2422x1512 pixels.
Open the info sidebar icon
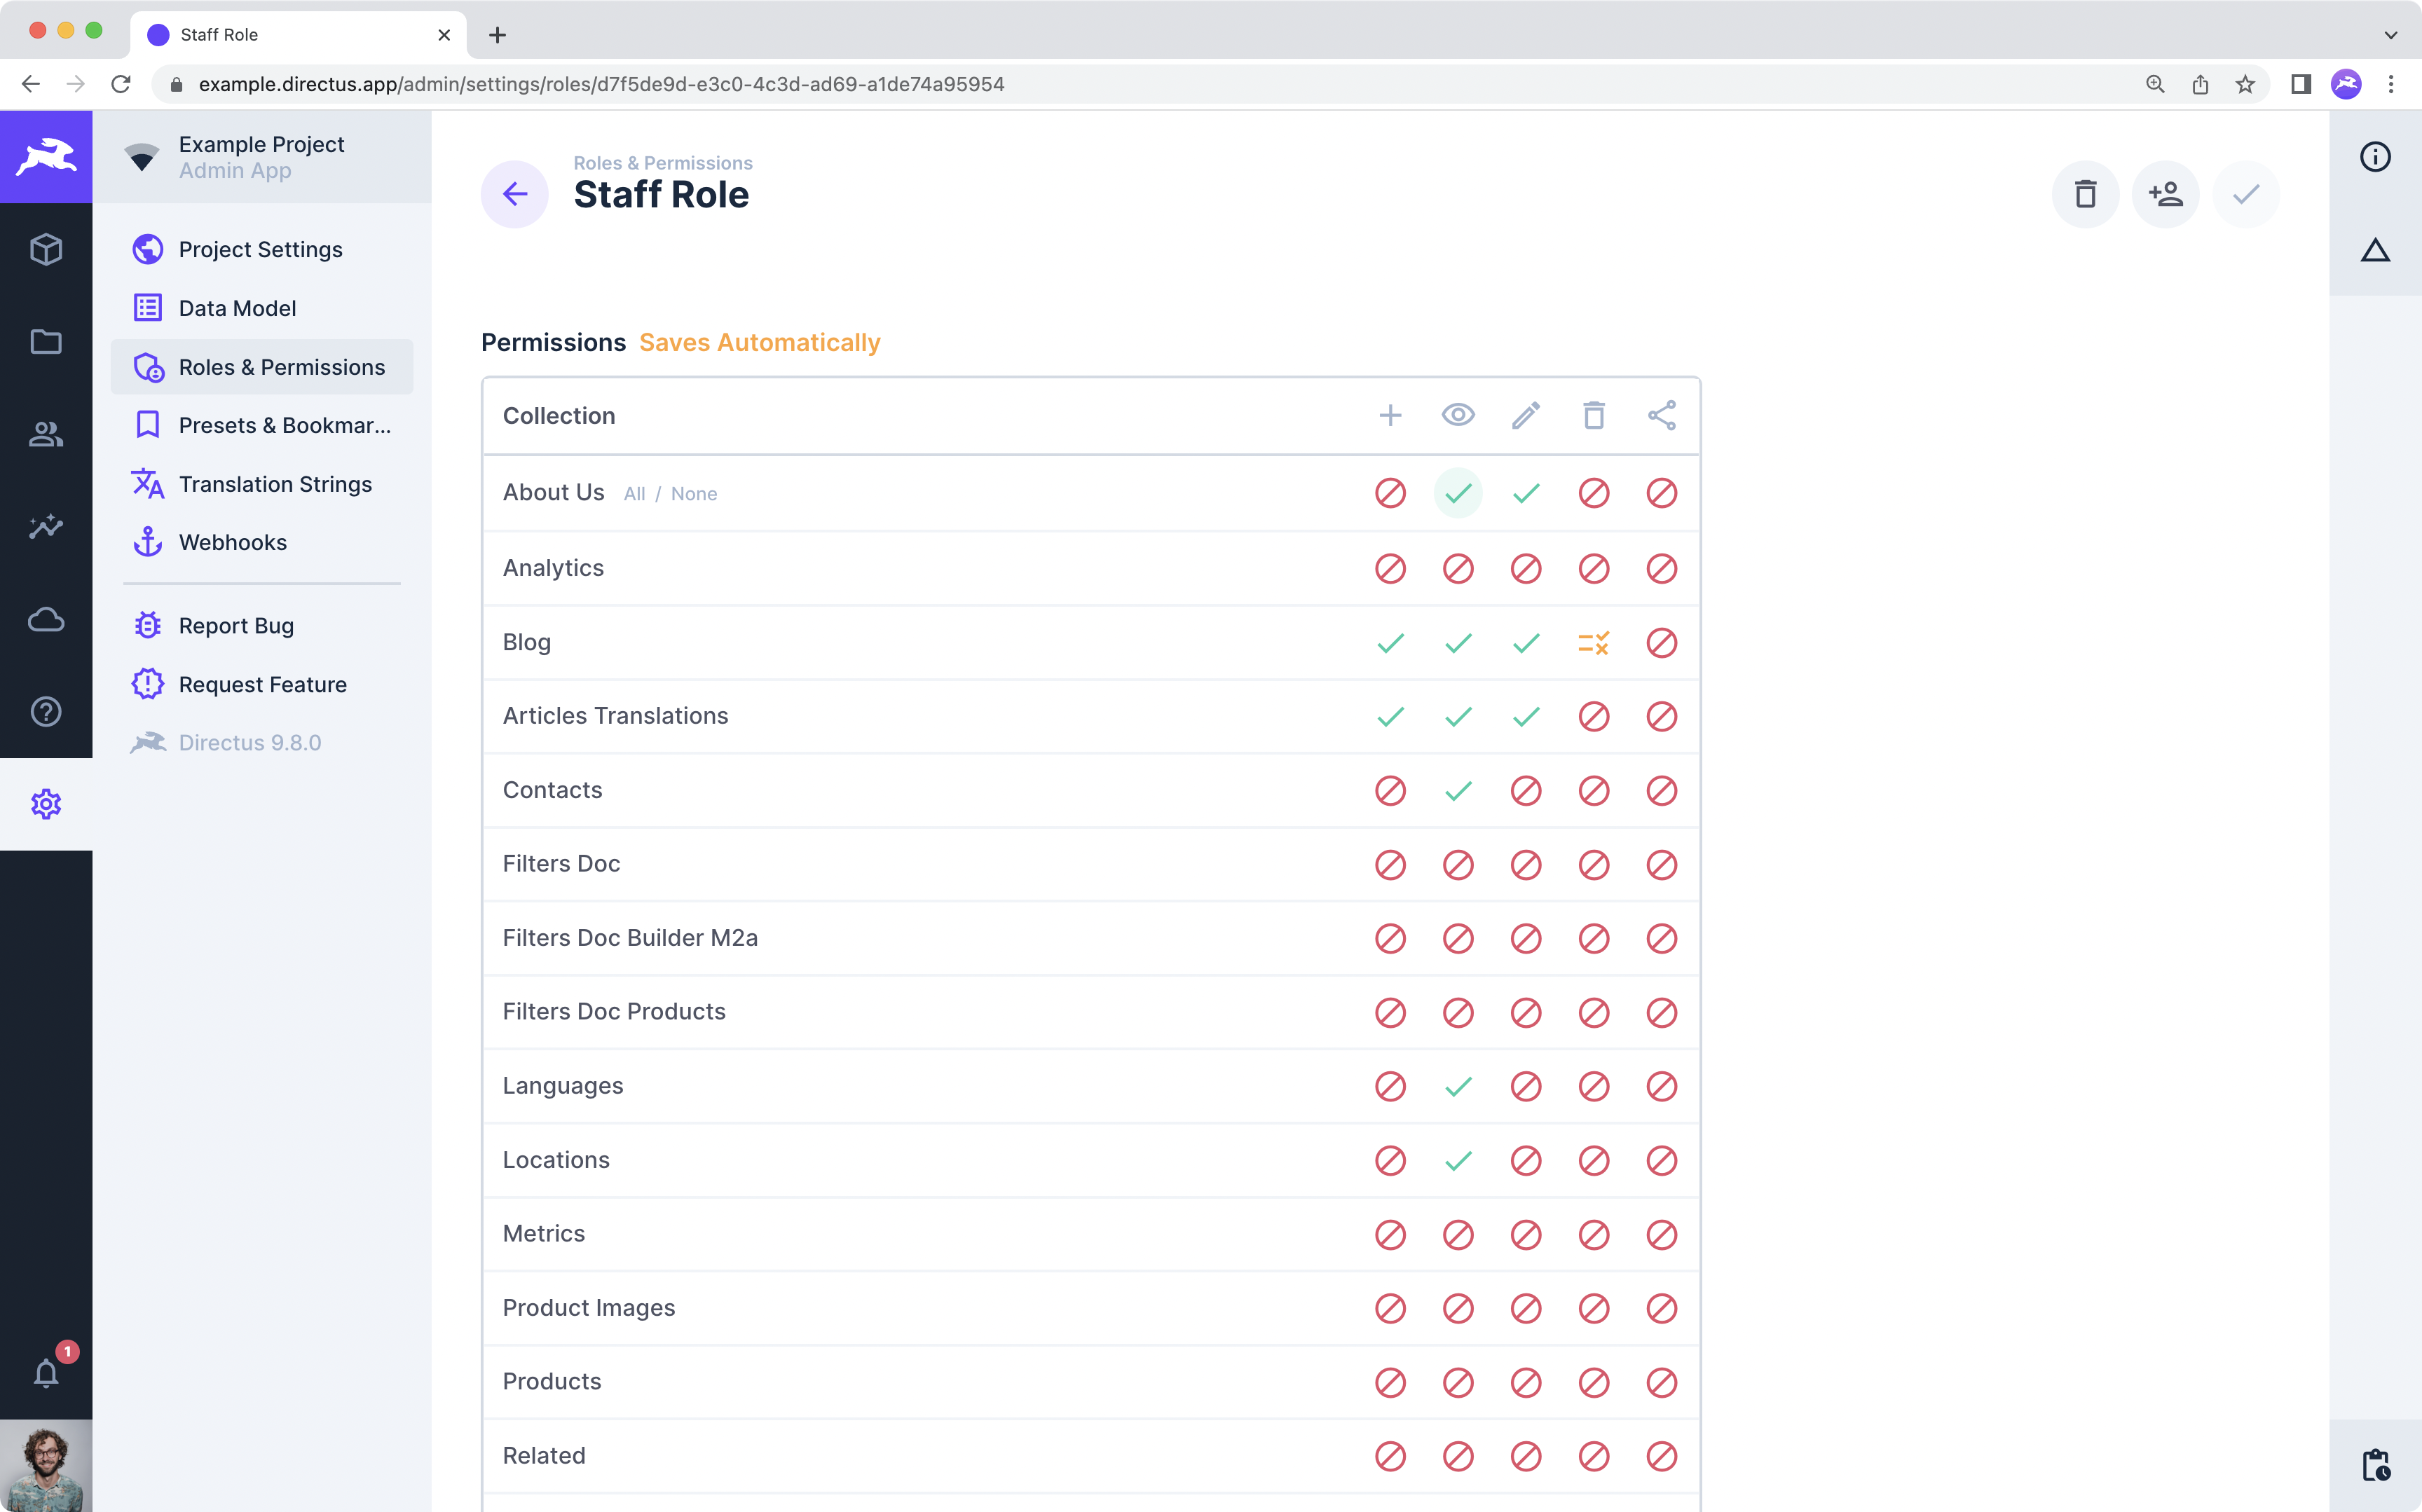[2375, 157]
